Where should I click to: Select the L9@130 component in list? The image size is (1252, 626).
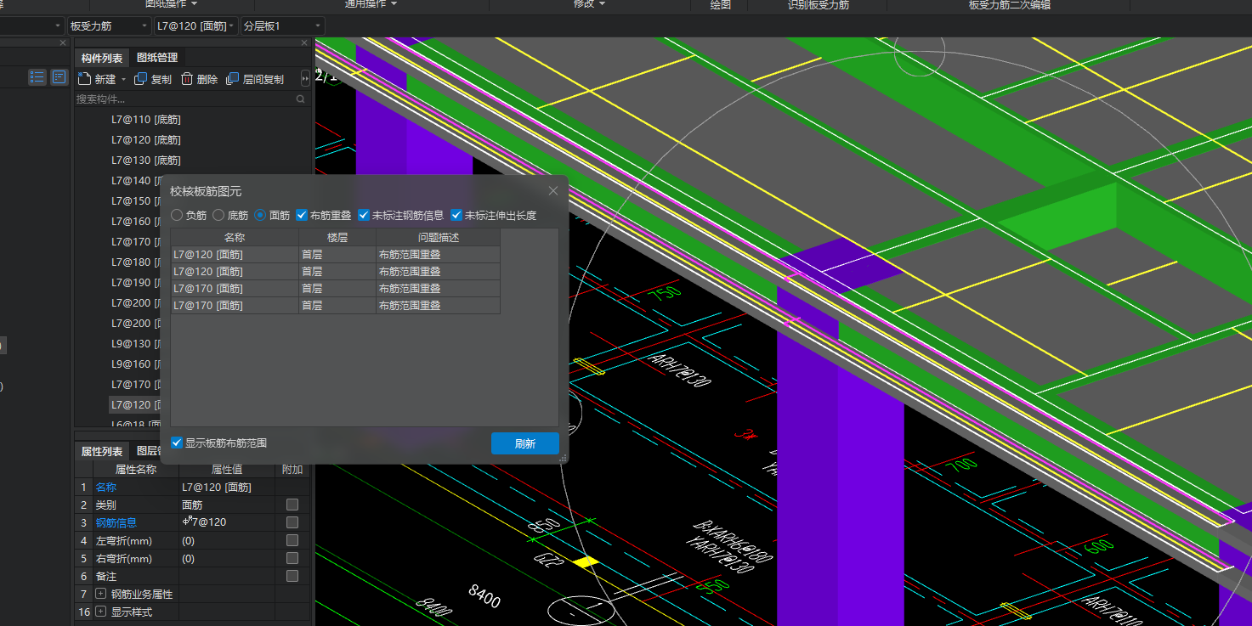tap(134, 344)
